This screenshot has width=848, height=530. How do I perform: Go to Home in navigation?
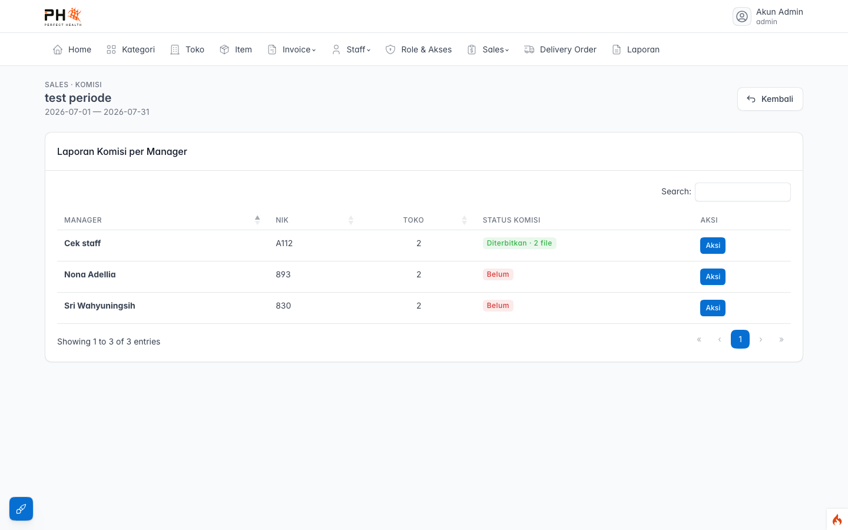coord(72,49)
